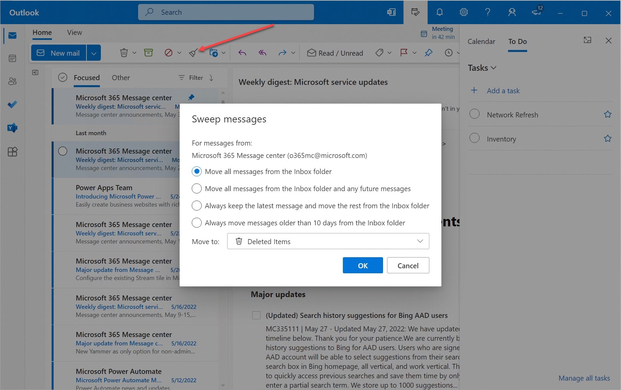The image size is (621, 390).
Task: Star the Network Refresh task
Action: click(608, 114)
